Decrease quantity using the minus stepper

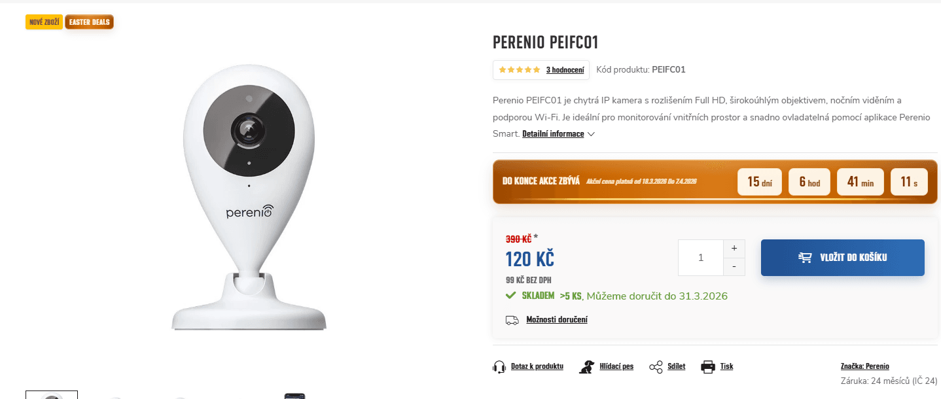click(x=734, y=266)
